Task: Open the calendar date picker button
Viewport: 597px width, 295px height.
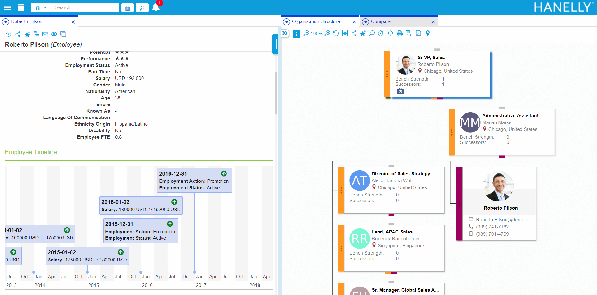Action: [128, 8]
